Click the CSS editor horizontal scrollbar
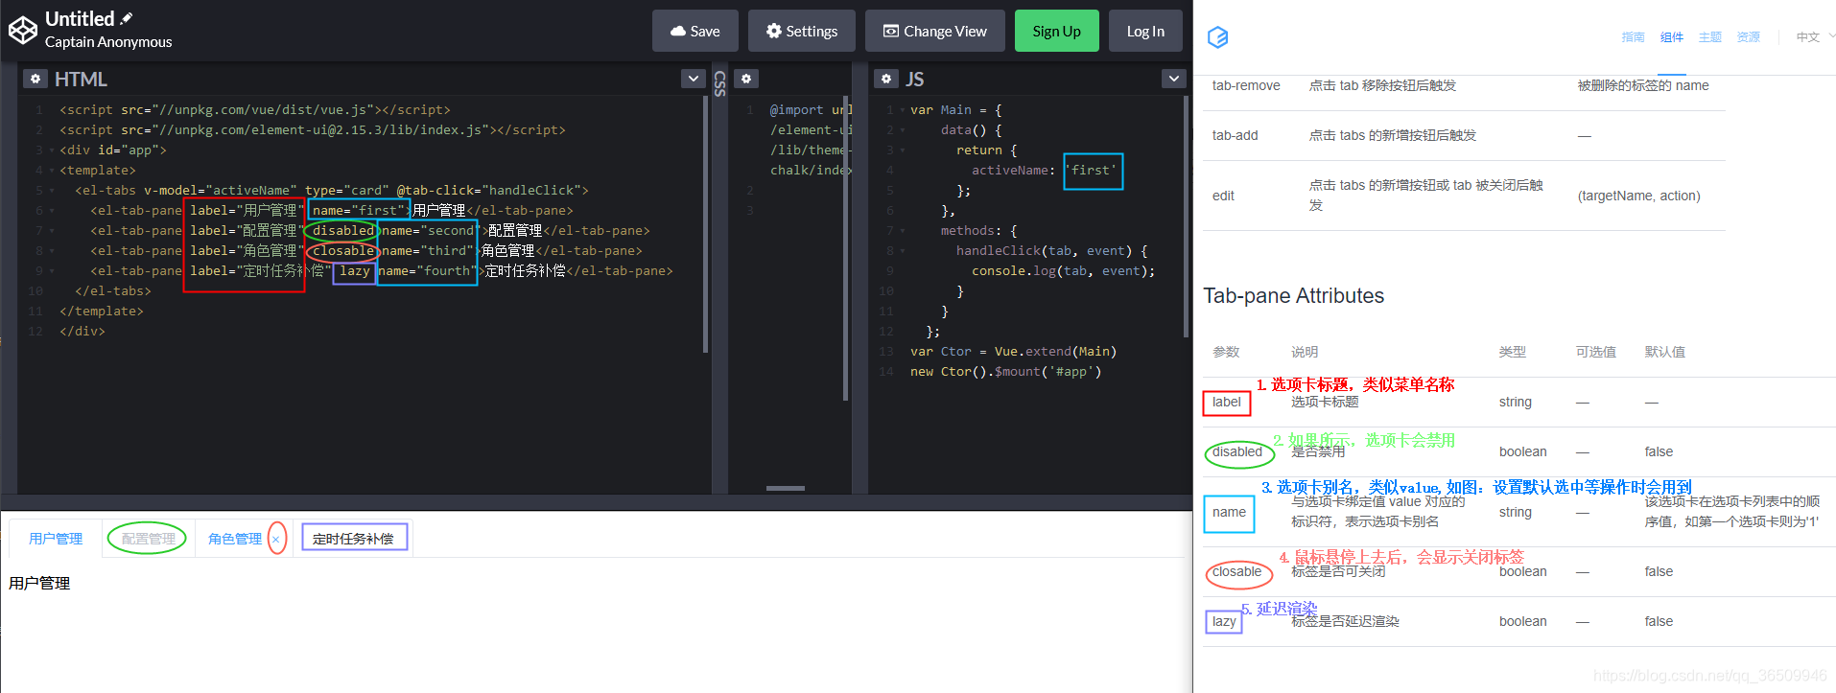The image size is (1836, 693). click(x=786, y=488)
